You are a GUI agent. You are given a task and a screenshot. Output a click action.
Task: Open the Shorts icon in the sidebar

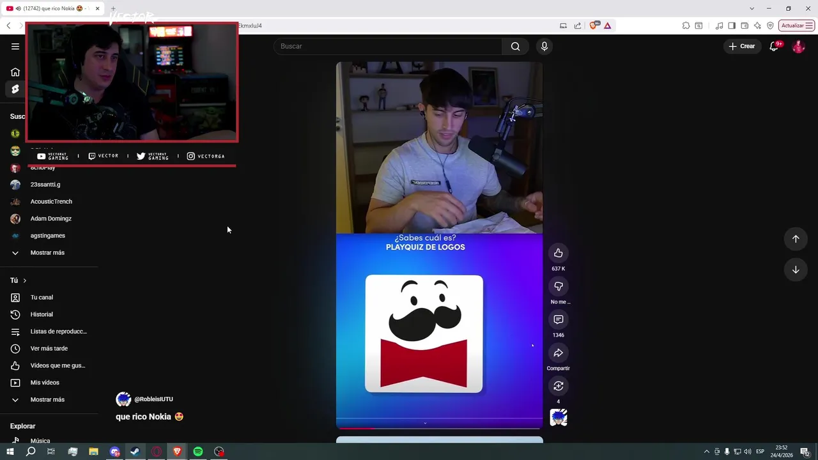point(15,89)
